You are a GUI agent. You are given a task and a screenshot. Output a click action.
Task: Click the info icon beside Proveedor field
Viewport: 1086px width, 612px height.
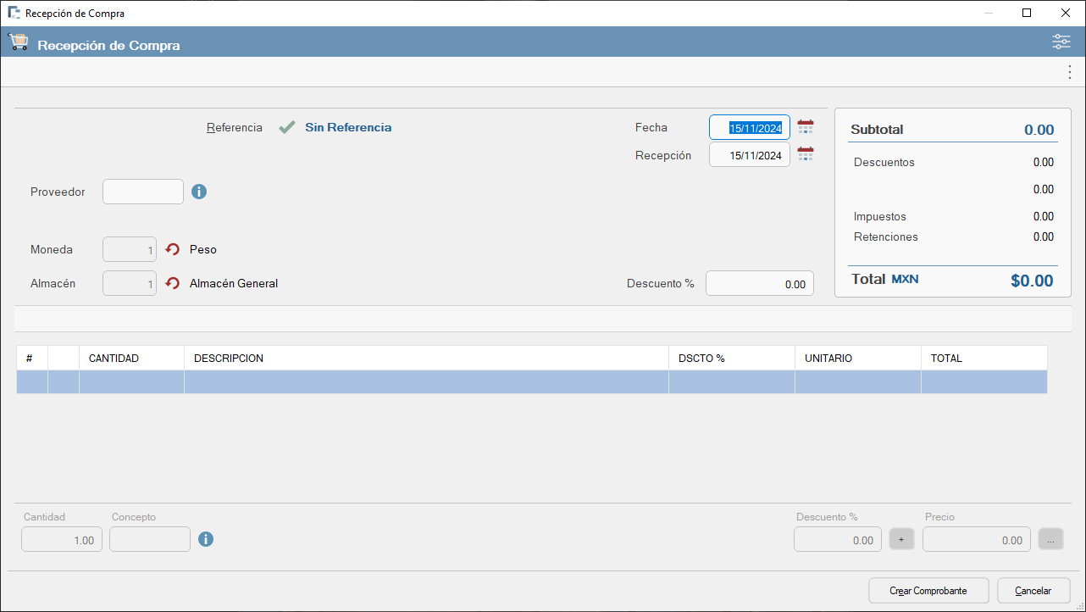pos(199,192)
